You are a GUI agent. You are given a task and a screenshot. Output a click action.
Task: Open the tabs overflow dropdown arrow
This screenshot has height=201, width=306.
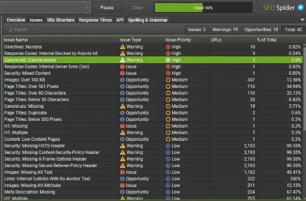(x=302, y=20)
